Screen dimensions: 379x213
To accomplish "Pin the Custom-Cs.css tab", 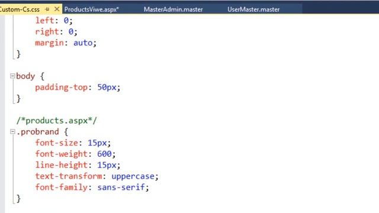I will point(47,9).
